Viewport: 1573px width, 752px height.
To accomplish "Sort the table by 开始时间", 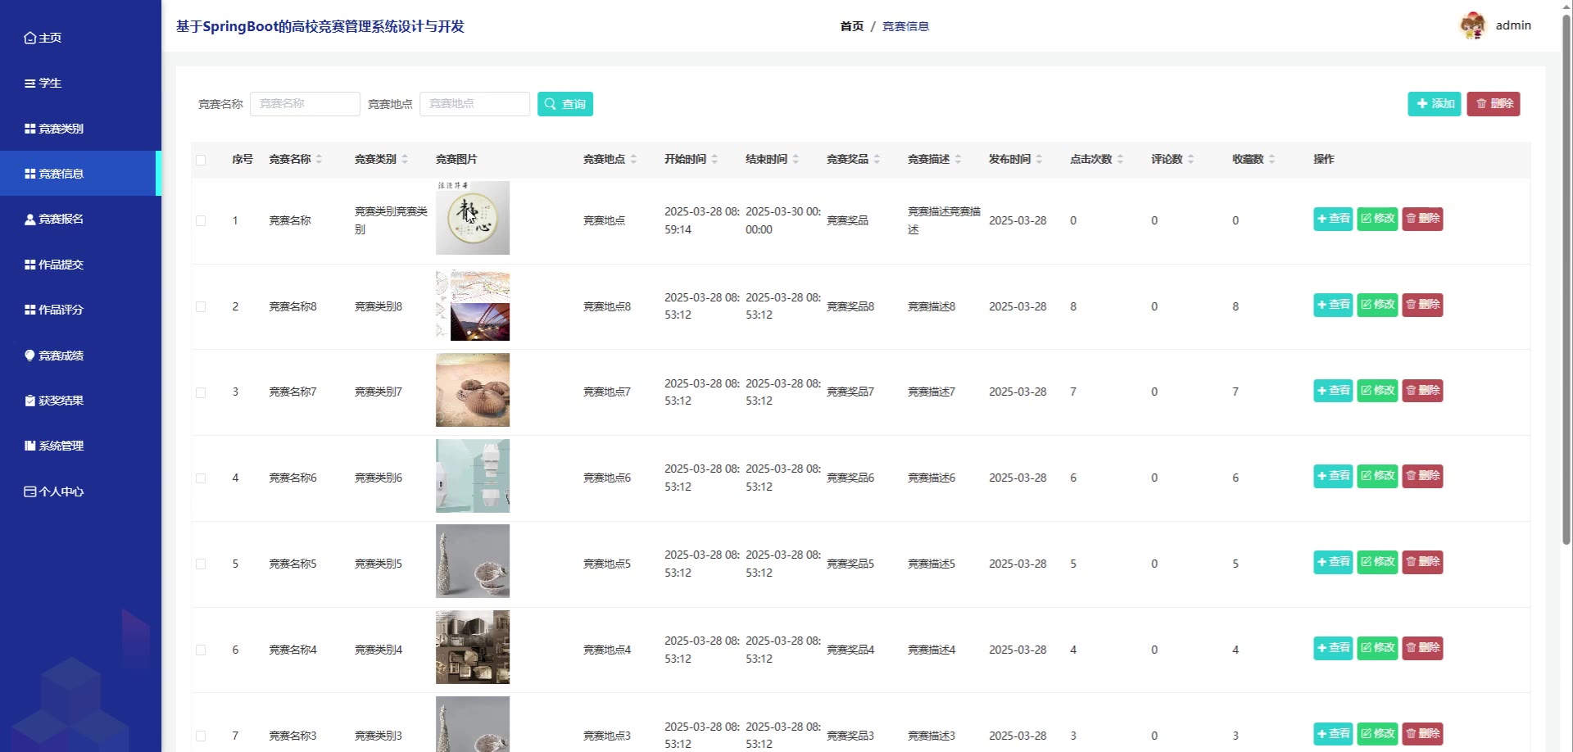I will tap(714, 159).
